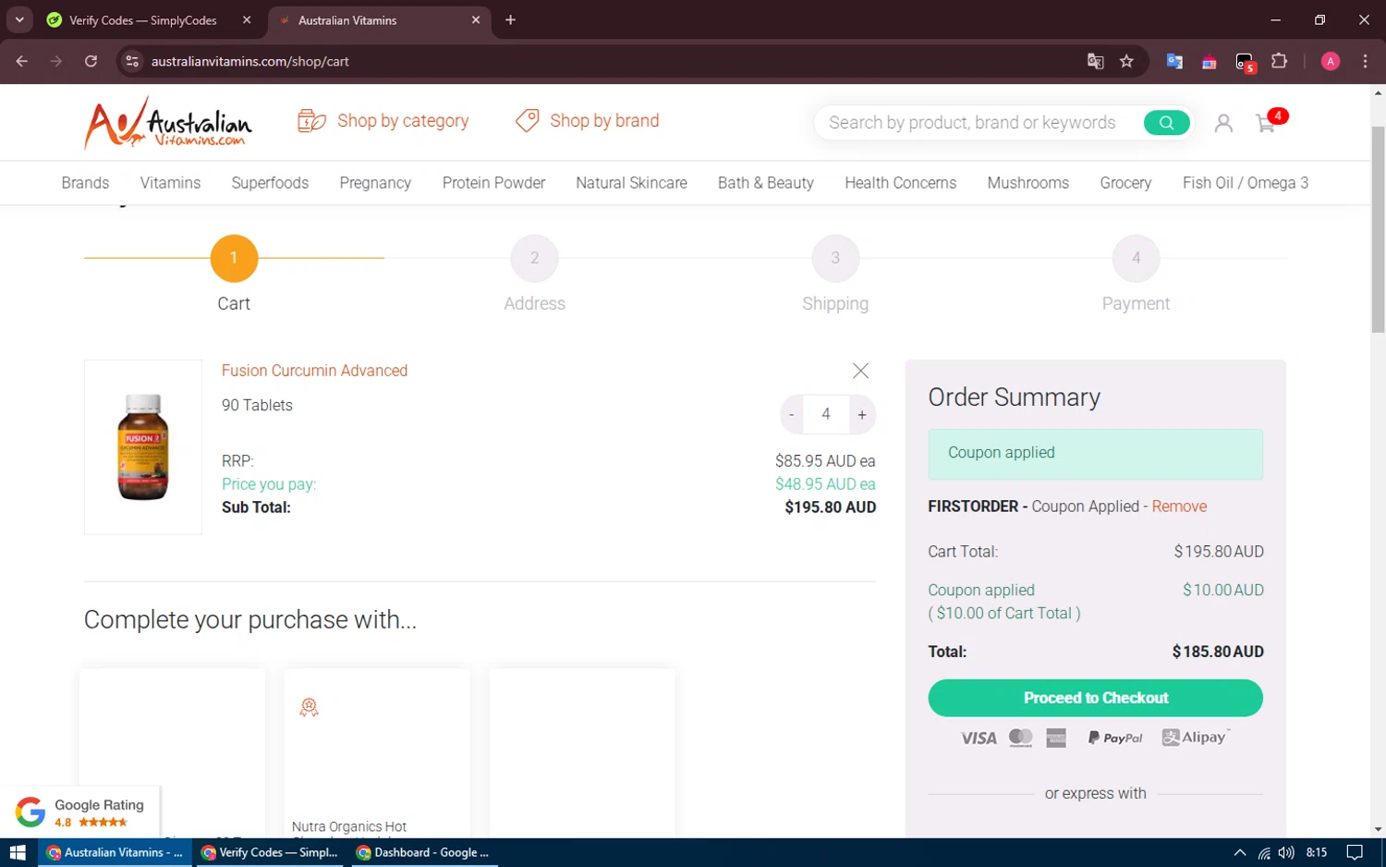Click the translate page icon in address bar
Image resolution: width=1386 pixels, height=867 pixels.
pyautogui.click(x=1095, y=61)
